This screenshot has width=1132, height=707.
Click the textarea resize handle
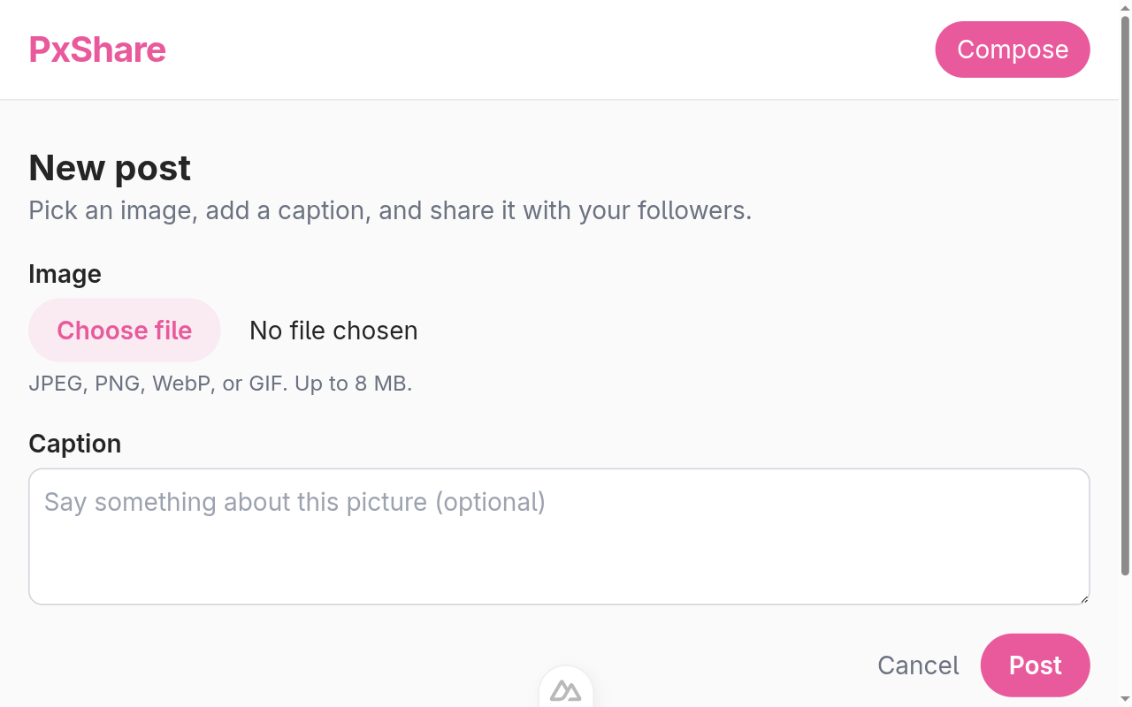pyautogui.click(x=1084, y=600)
